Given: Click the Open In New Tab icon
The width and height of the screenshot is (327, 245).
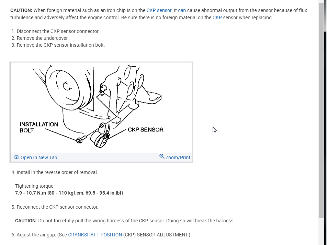Looking at the screenshot, I should pyautogui.click(x=16, y=157).
